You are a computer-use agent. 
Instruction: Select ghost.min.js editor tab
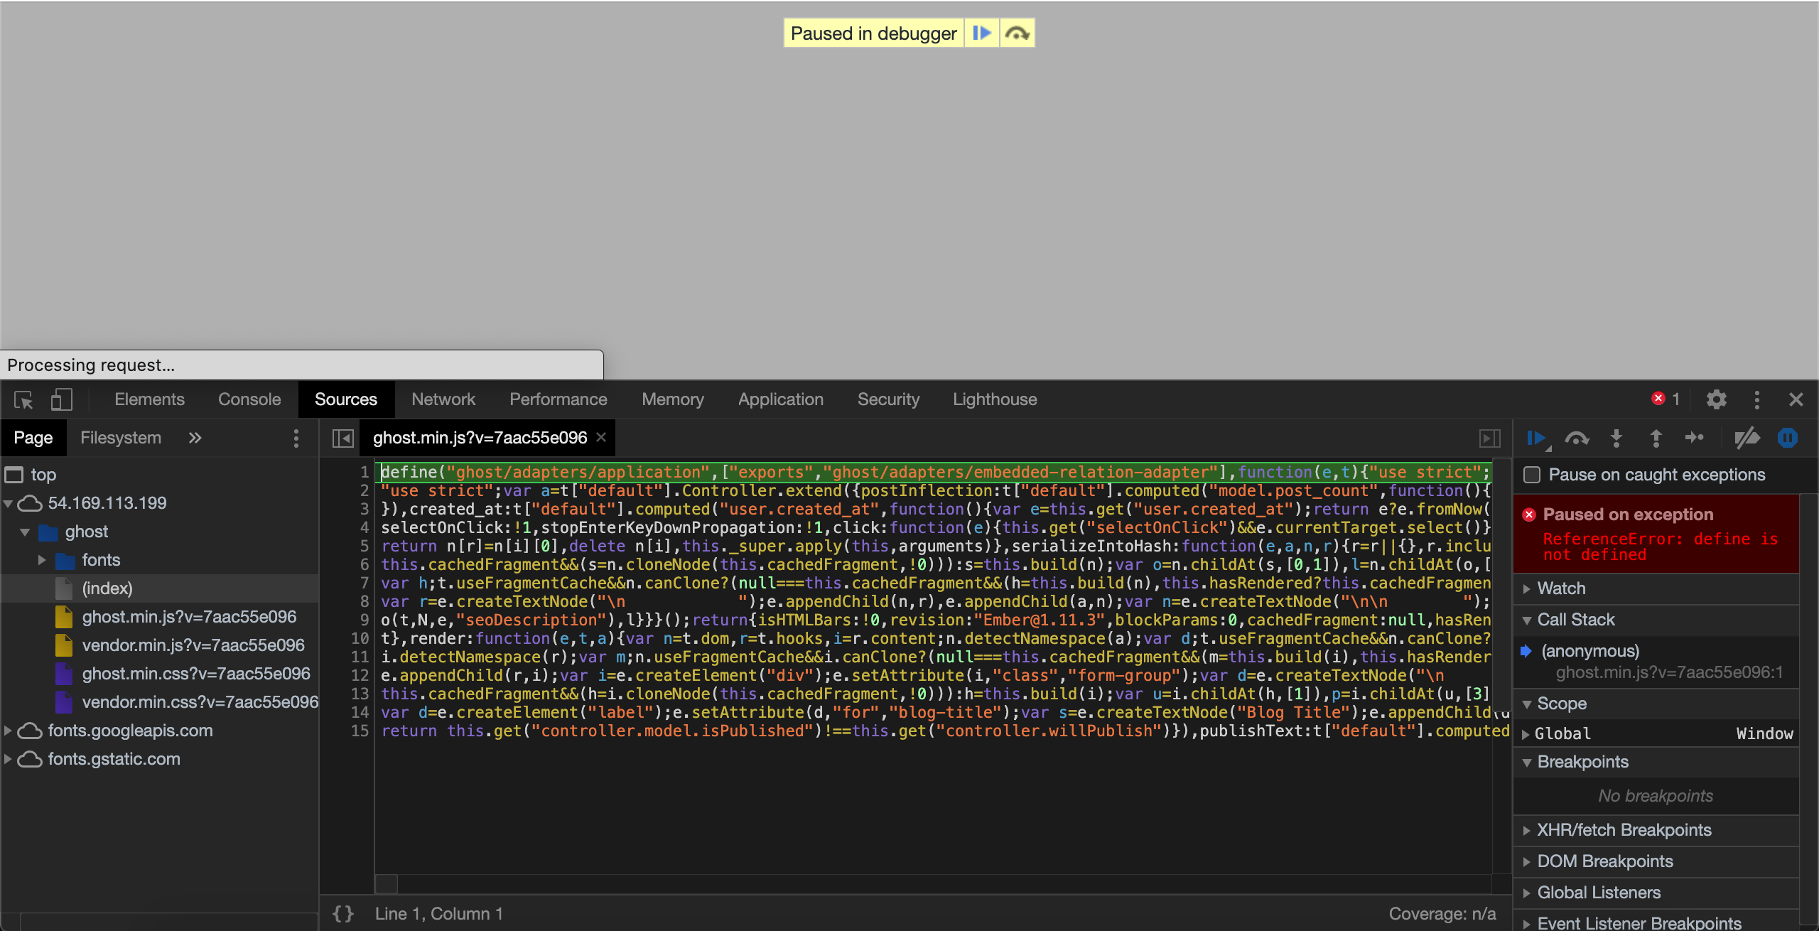tap(480, 438)
